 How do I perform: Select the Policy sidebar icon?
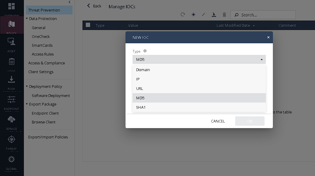(11, 24)
